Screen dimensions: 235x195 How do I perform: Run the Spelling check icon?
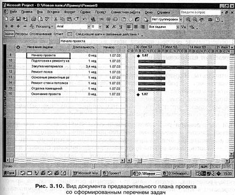click(x=47, y=19)
